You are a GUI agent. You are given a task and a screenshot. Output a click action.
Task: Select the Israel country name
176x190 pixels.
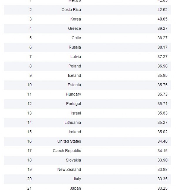point(76,113)
